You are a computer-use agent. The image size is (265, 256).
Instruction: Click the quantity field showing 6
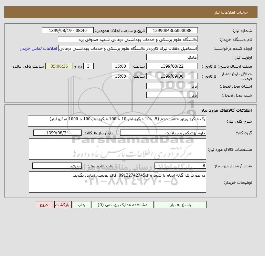click(180, 166)
